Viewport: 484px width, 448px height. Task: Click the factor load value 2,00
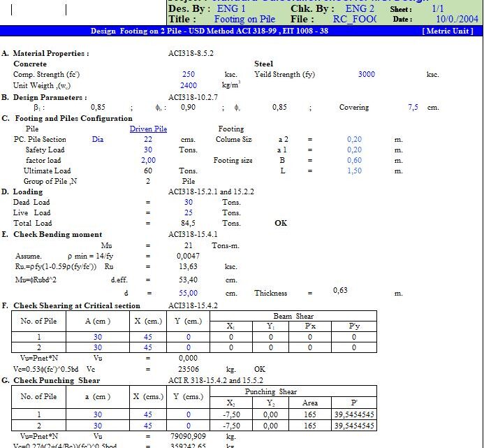click(x=148, y=160)
